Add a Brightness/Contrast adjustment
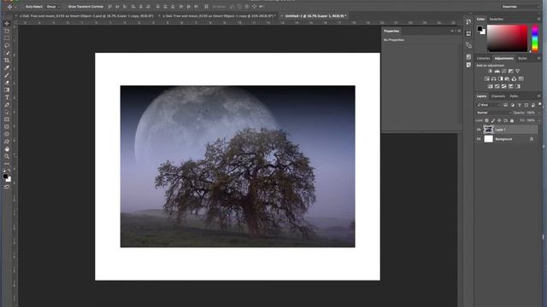547x307 pixels. [490, 71]
